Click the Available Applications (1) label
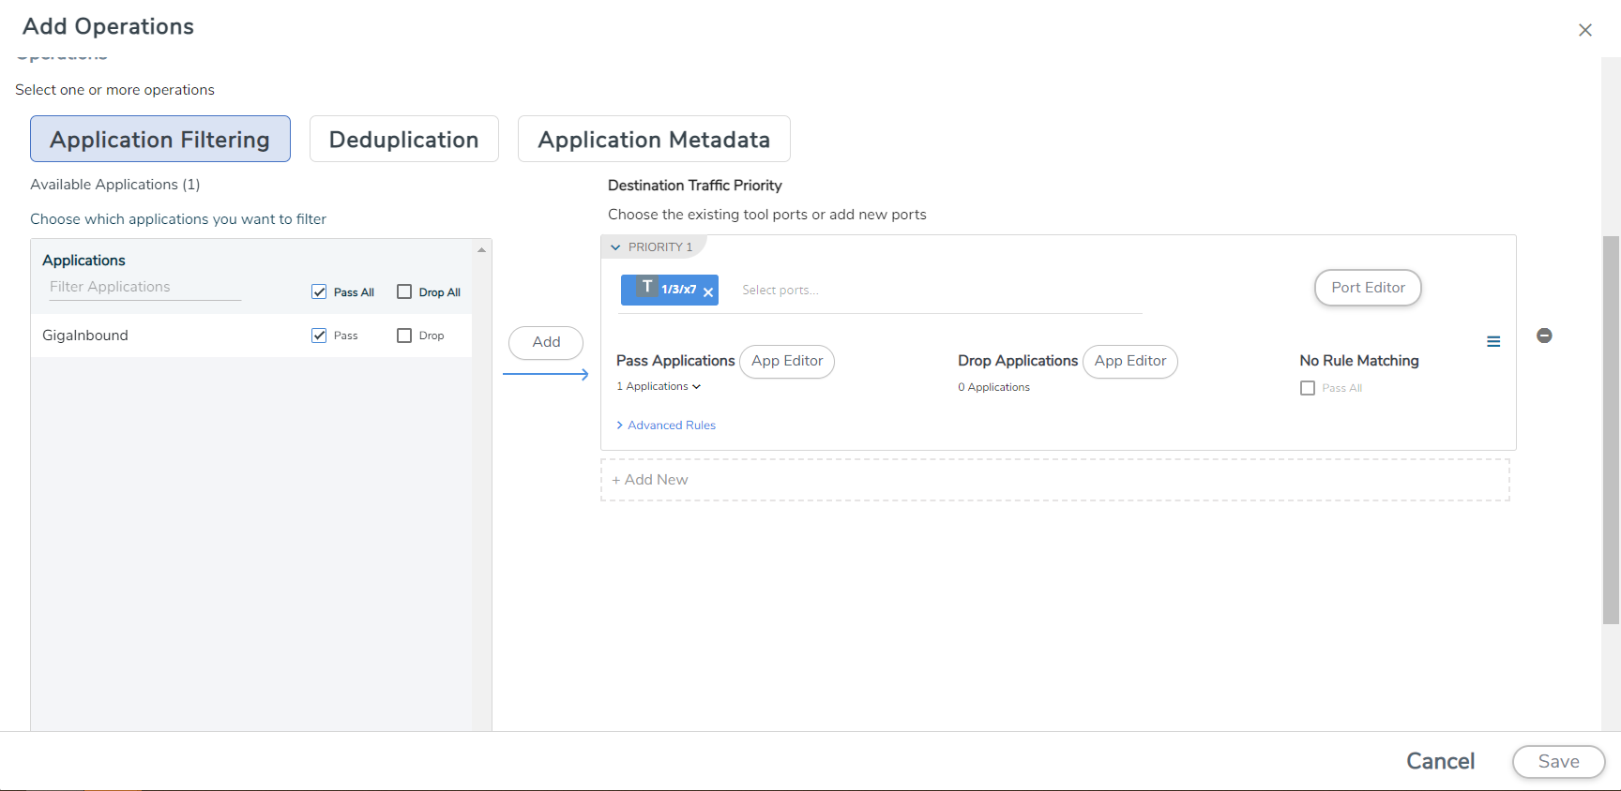 click(115, 185)
